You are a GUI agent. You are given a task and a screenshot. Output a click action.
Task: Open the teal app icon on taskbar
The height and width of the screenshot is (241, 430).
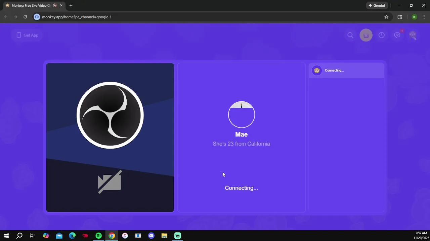[178, 236]
